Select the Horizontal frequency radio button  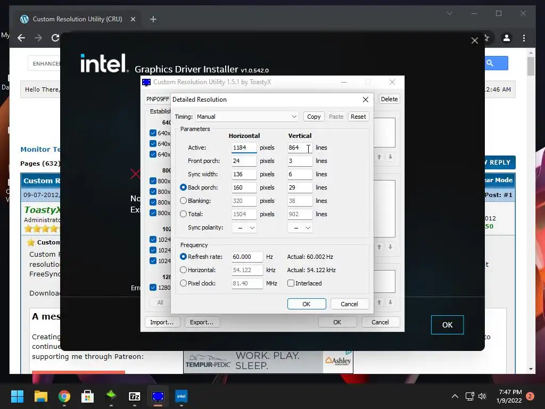[x=183, y=269]
